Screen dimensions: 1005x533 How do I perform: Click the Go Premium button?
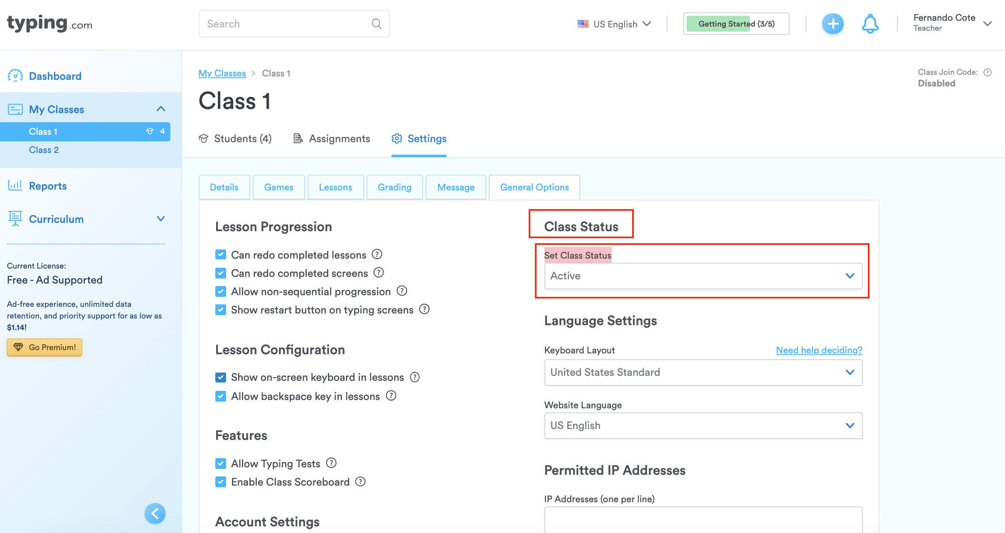(x=44, y=347)
